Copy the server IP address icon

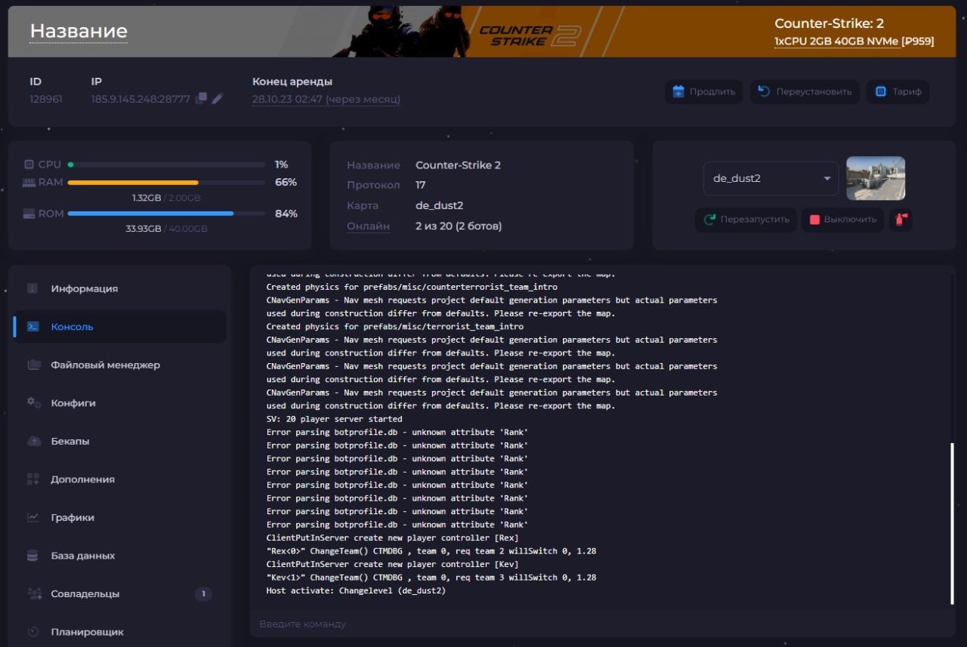coord(201,99)
